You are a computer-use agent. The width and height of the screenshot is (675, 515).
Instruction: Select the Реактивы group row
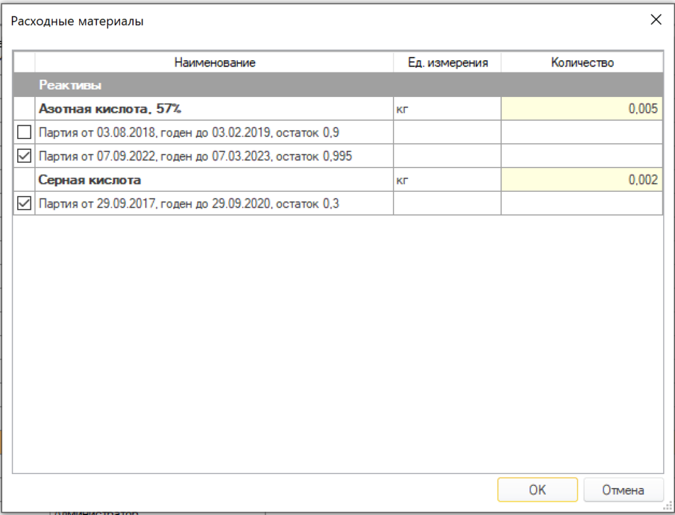(x=338, y=85)
